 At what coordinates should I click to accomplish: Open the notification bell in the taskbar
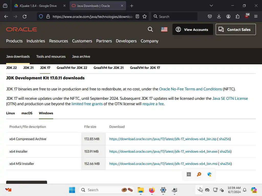pyautogui.click(x=245, y=190)
